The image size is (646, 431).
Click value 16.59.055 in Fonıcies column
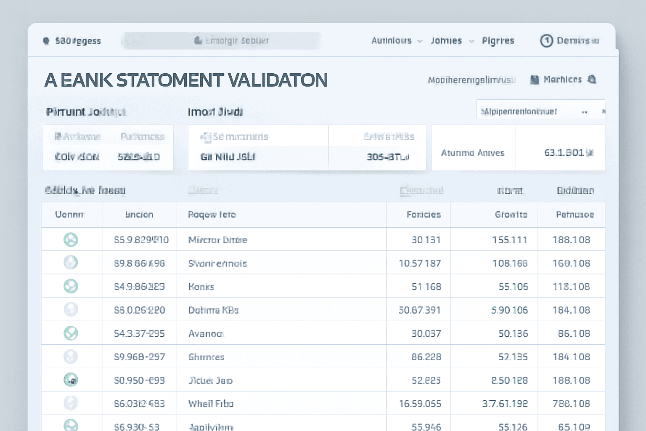click(x=420, y=404)
